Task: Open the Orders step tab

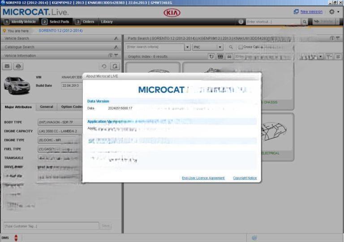Action: pos(85,21)
